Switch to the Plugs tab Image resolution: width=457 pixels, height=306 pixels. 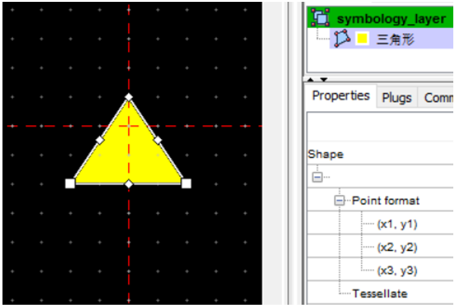click(x=397, y=98)
